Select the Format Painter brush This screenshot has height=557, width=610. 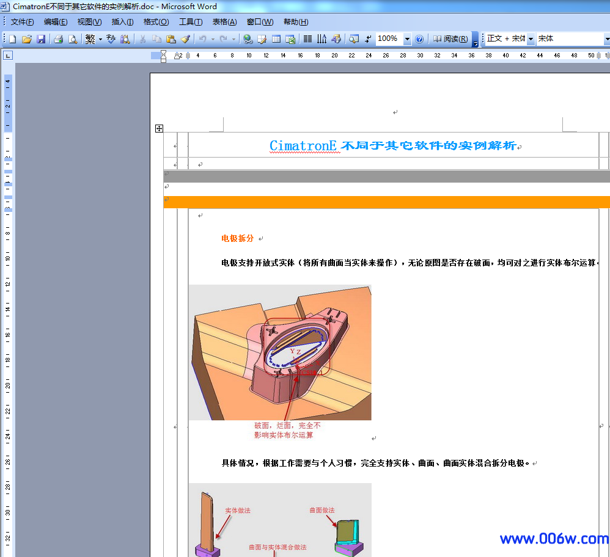tap(186, 39)
